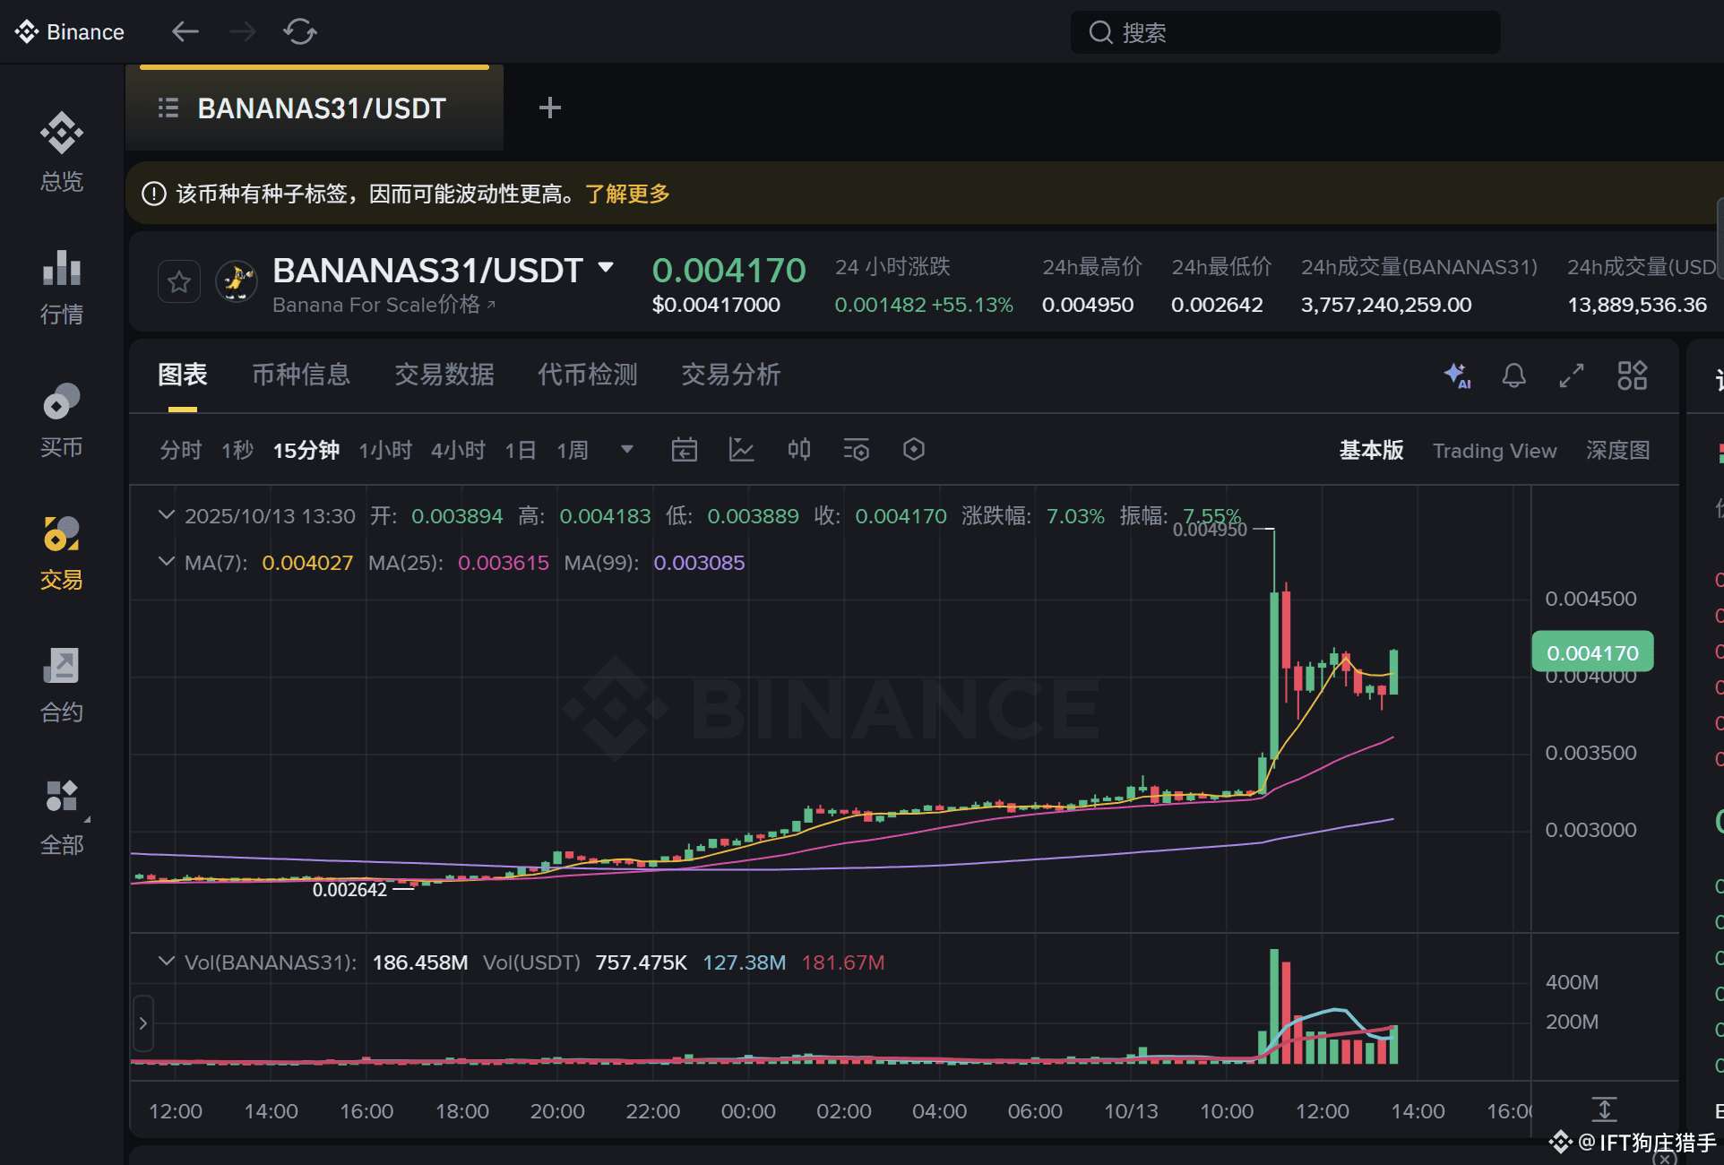The width and height of the screenshot is (1724, 1165).
Task: Switch chart mode to Trading View
Action: 1494,451
